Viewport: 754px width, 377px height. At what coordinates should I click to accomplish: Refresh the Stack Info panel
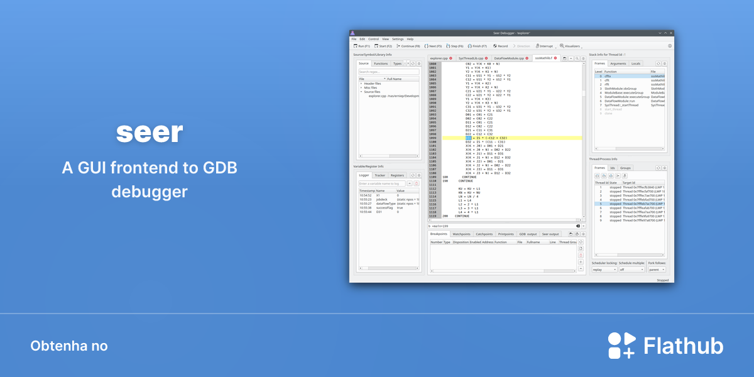658,63
